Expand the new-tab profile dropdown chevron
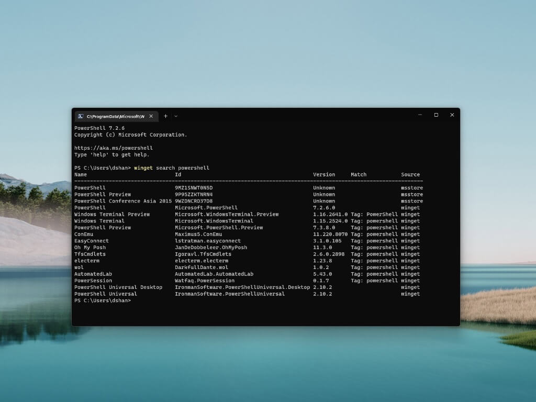 coord(176,116)
